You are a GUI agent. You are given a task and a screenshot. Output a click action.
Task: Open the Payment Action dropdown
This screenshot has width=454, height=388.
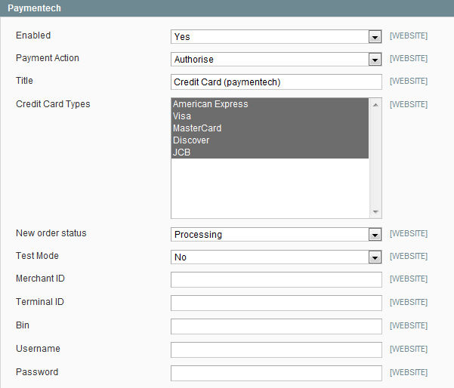click(276, 60)
